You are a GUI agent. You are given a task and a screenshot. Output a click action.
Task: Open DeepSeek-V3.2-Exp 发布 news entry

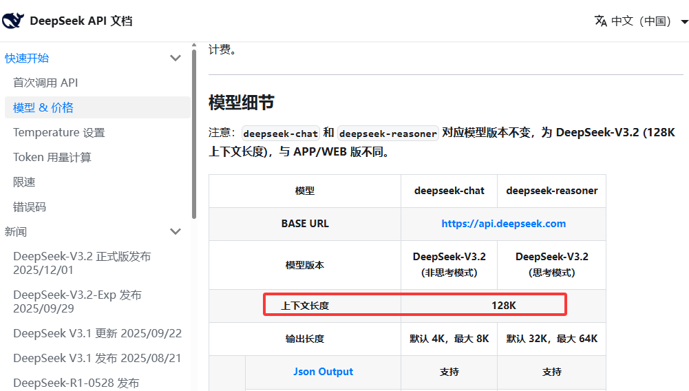click(77, 301)
